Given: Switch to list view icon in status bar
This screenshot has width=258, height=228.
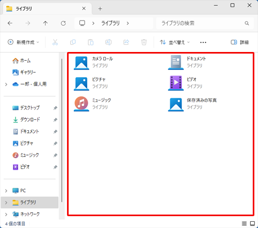Looking at the screenshot, I should [244, 223].
